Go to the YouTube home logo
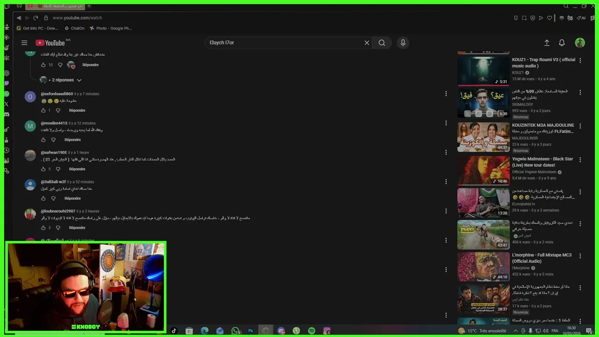 [50, 43]
